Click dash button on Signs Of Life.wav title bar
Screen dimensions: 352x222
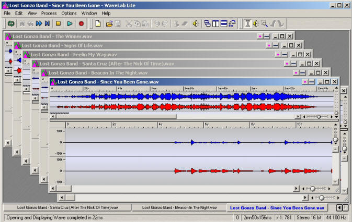coord(276,45)
